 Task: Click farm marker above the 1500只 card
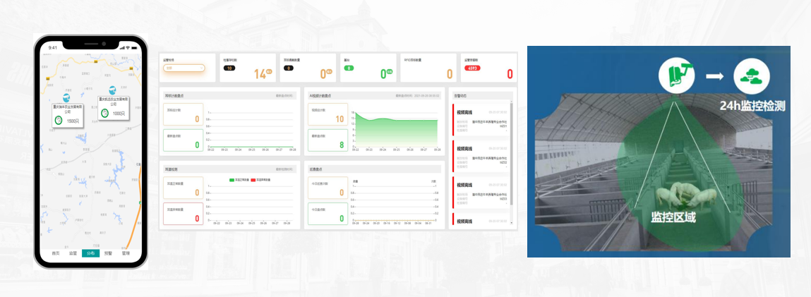click(67, 97)
